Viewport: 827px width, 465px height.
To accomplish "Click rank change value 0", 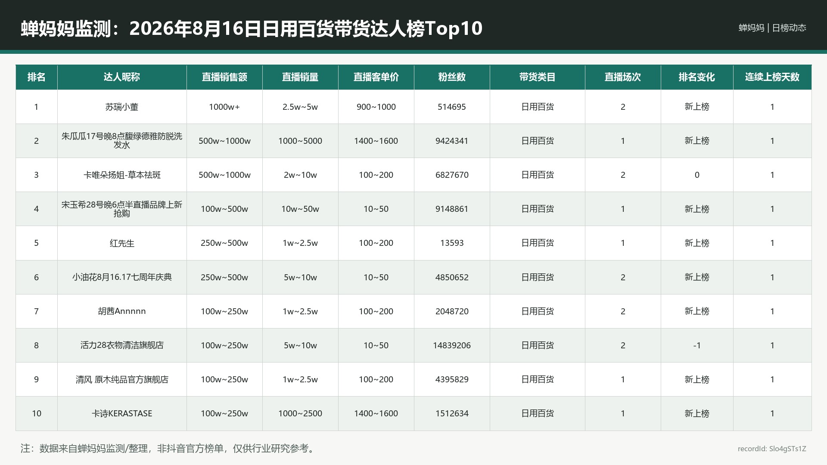I will pos(697,175).
